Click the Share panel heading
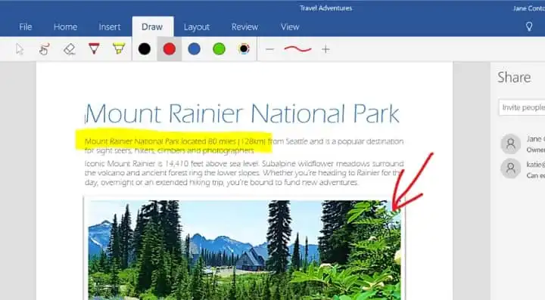The width and height of the screenshot is (545, 300). click(x=514, y=77)
